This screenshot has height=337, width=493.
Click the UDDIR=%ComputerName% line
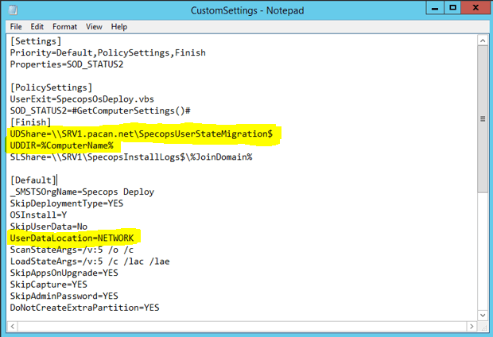62,145
